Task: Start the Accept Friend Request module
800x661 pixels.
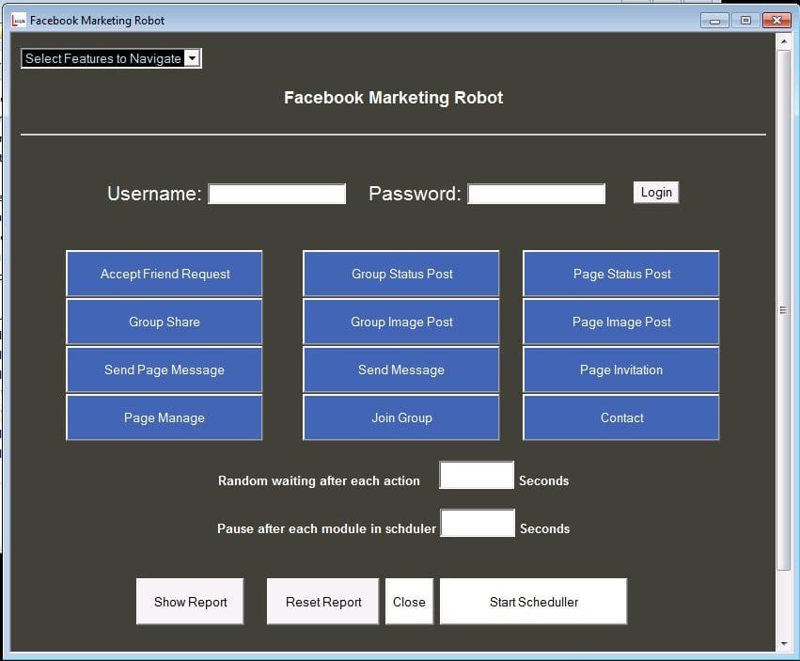Action: pyautogui.click(x=164, y=274)
